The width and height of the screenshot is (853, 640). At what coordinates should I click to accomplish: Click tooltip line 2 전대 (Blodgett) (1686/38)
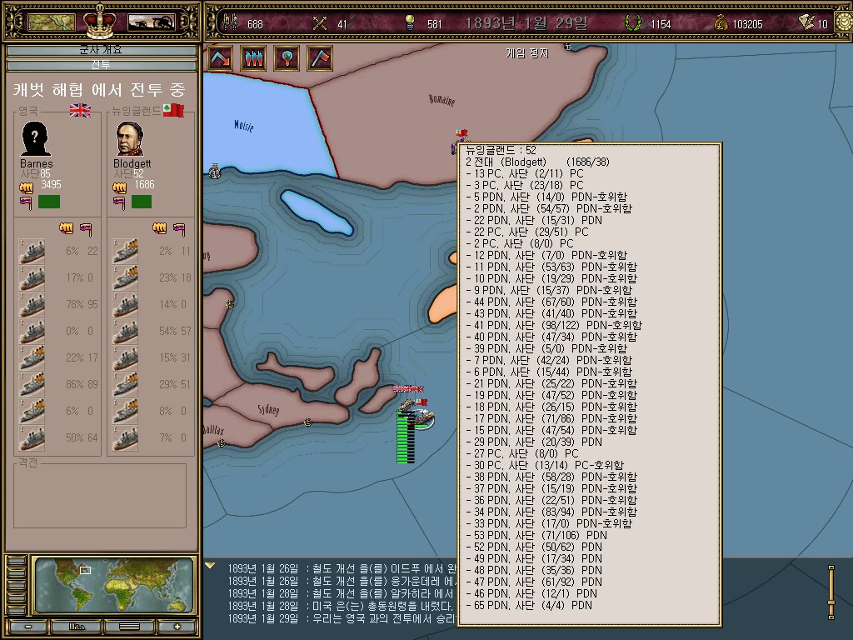[x=537, y=162]
